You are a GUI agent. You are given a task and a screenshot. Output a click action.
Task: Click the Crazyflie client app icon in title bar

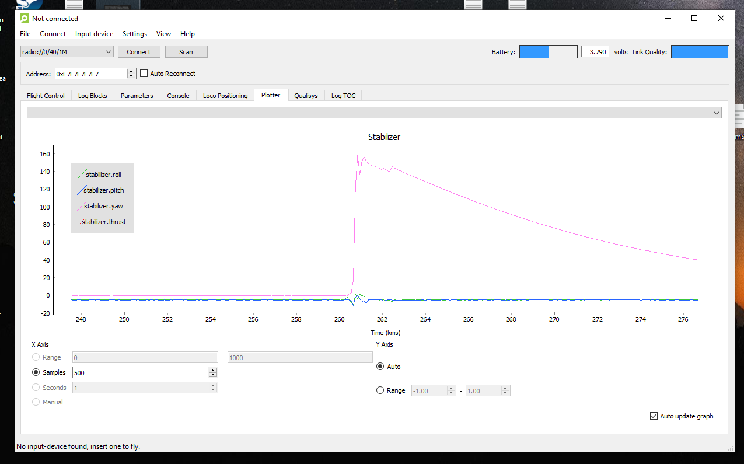click(x=25, y=18)
